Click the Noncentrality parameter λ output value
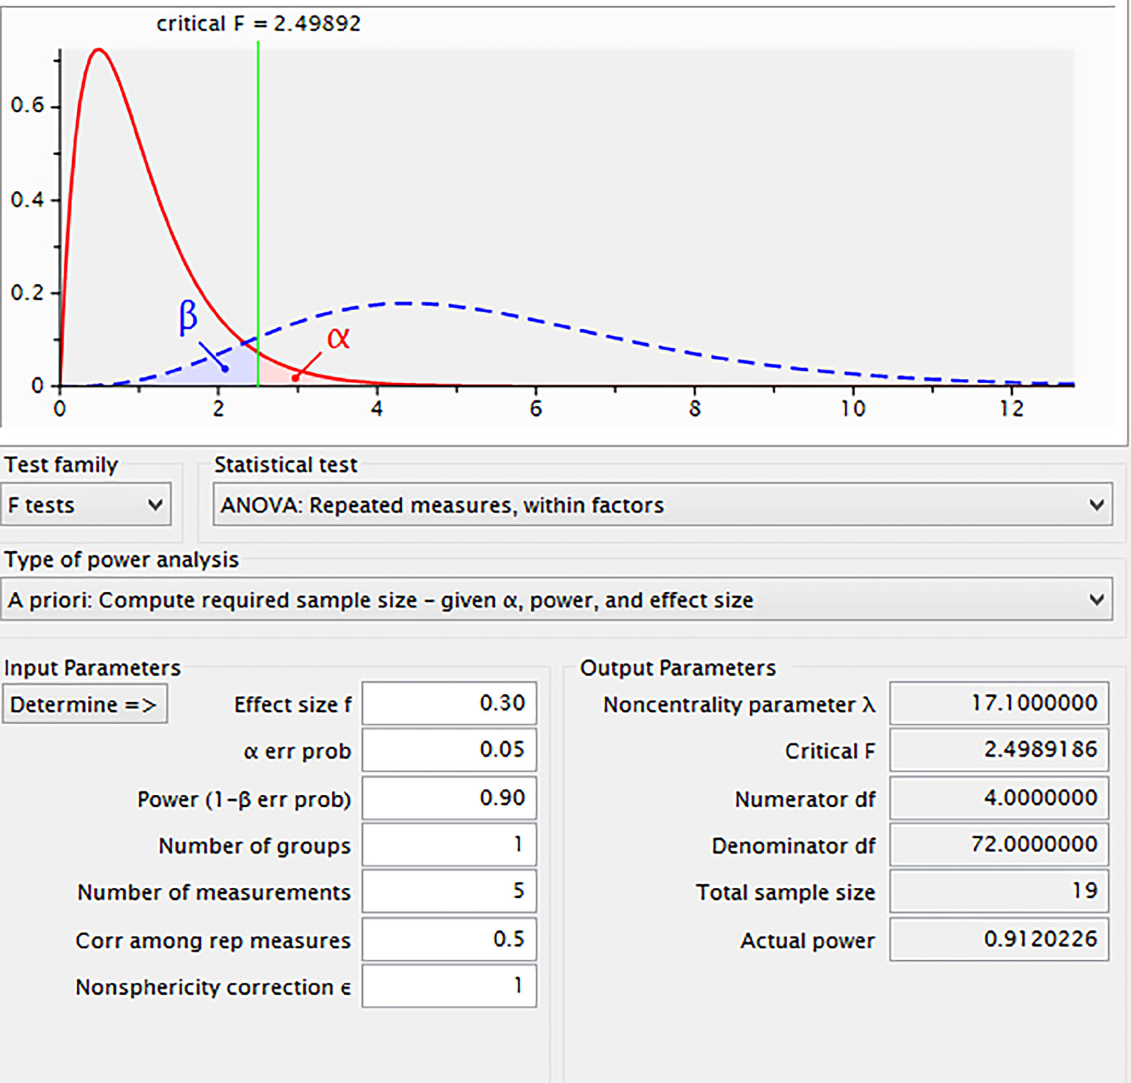Screen dimensions: 1131x1083 (x=998, y=703)
